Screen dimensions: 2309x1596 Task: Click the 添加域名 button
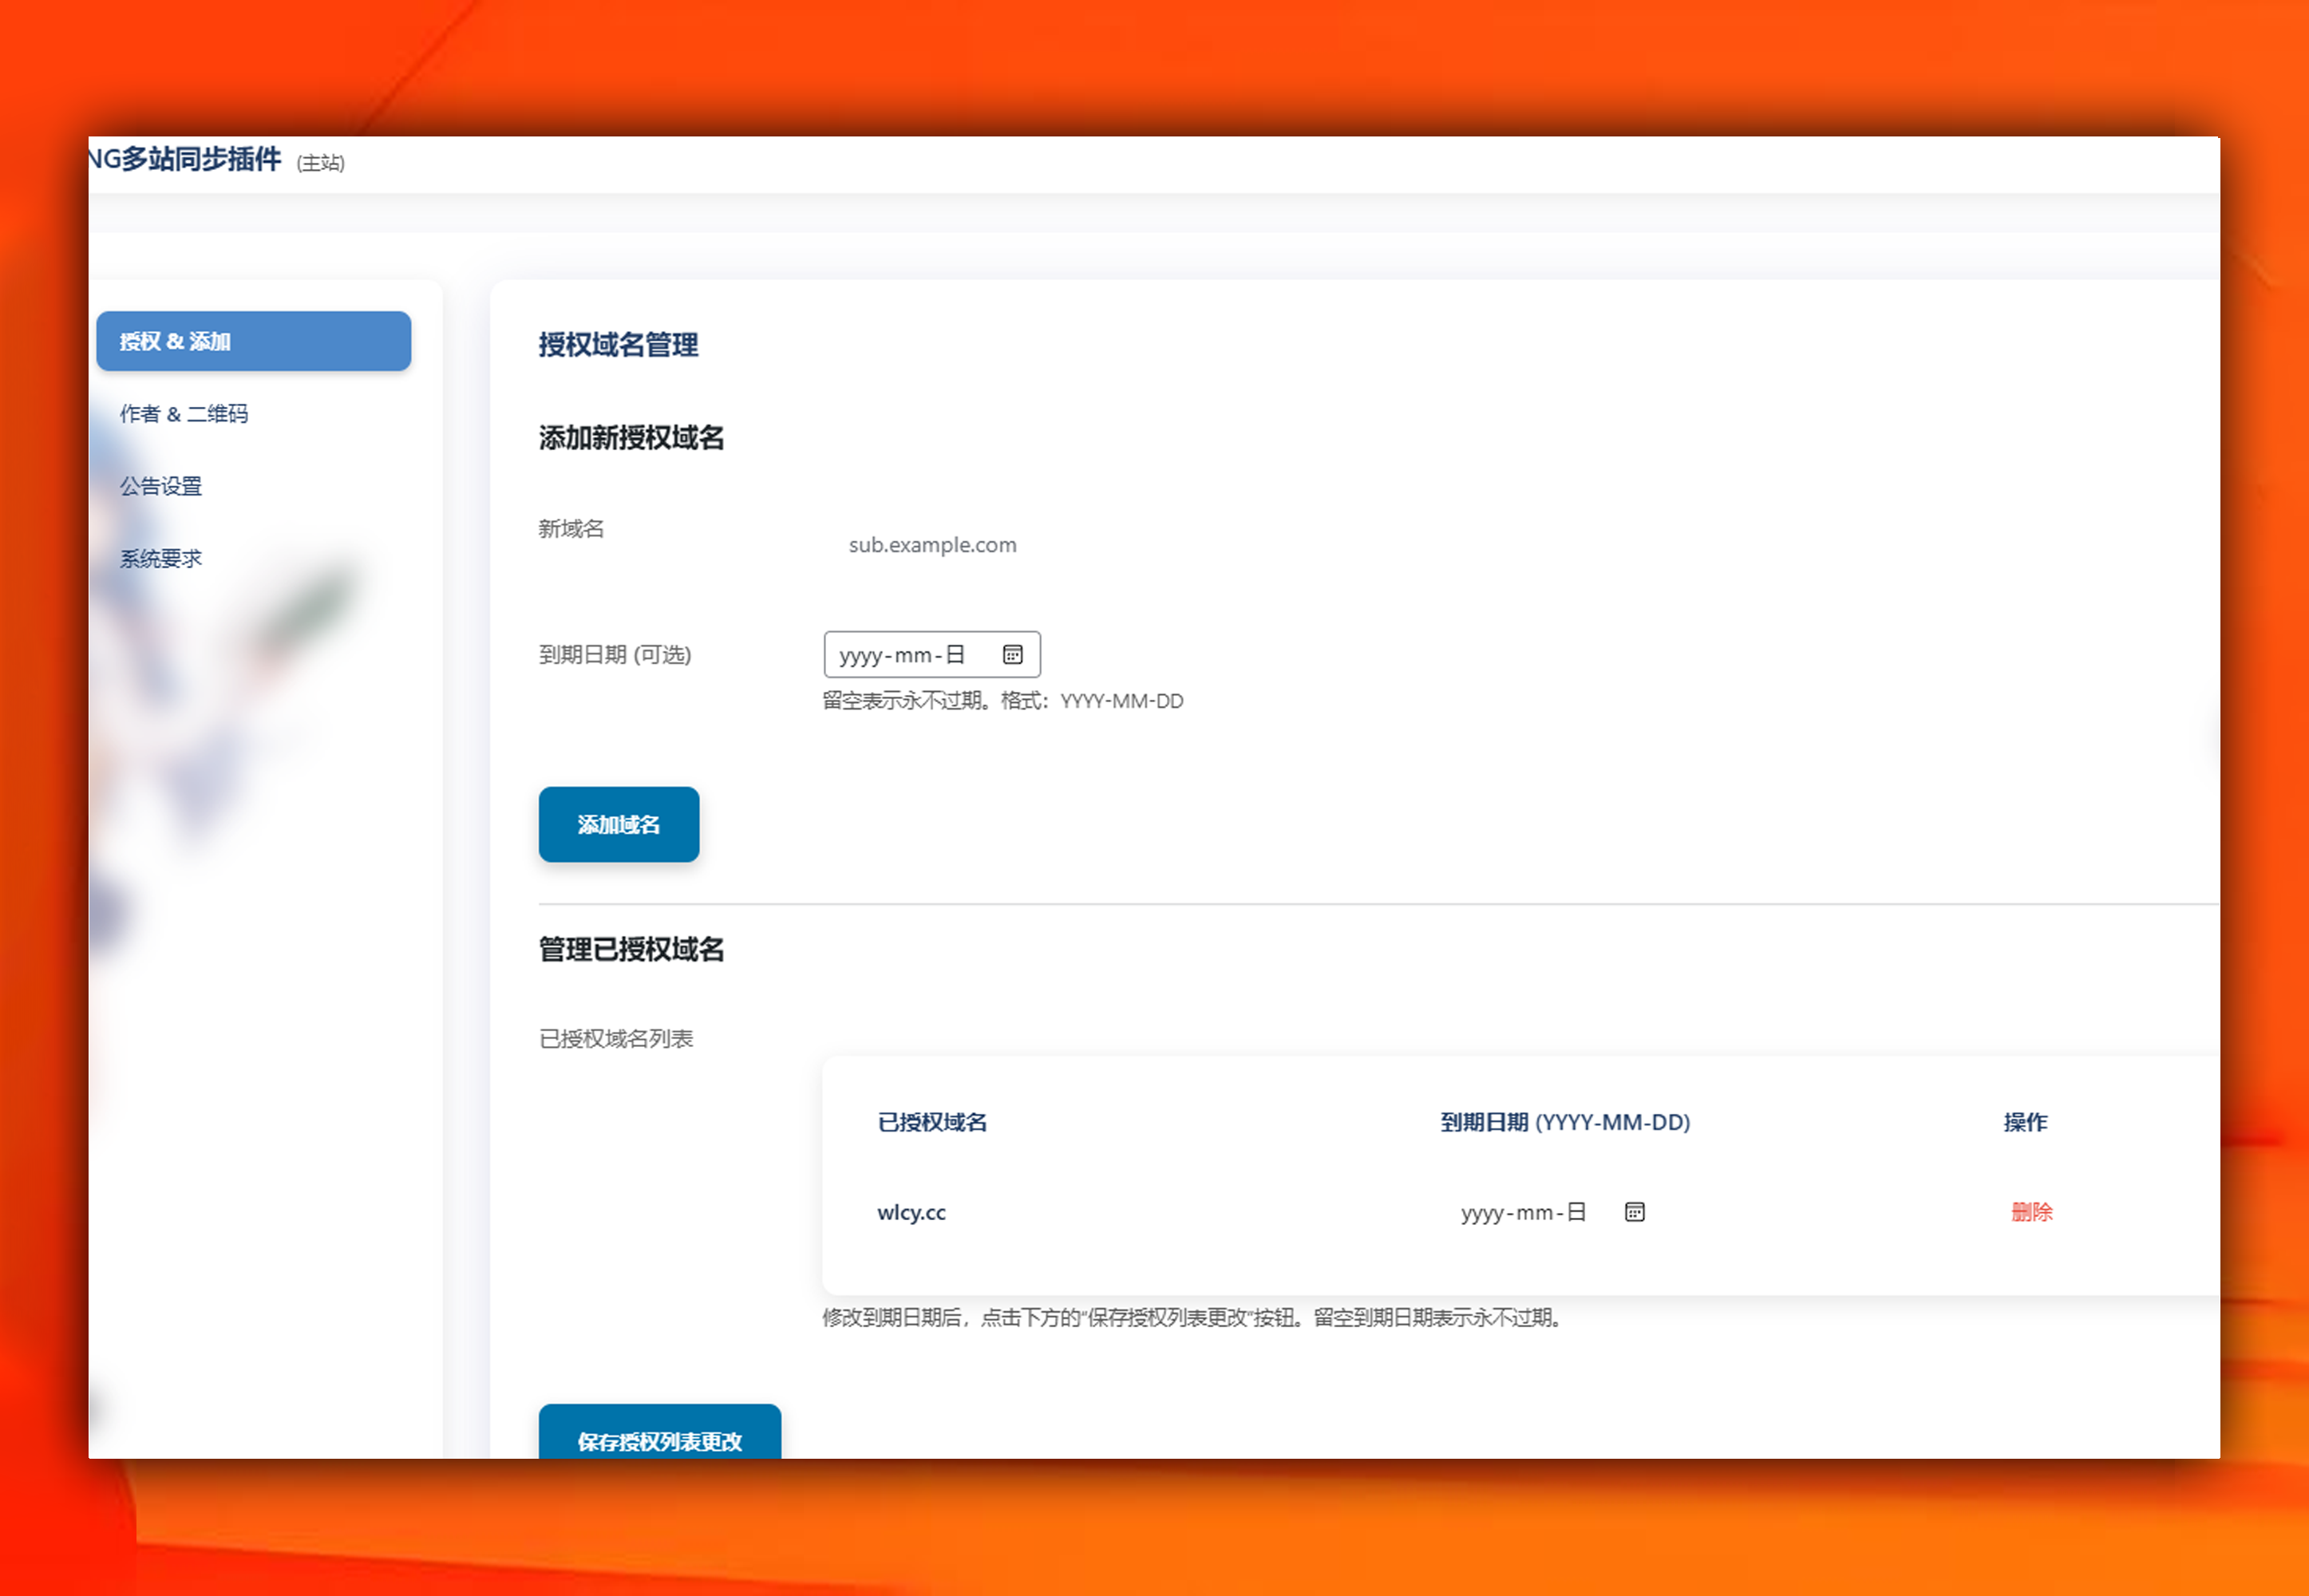click(x=618, y=825)
